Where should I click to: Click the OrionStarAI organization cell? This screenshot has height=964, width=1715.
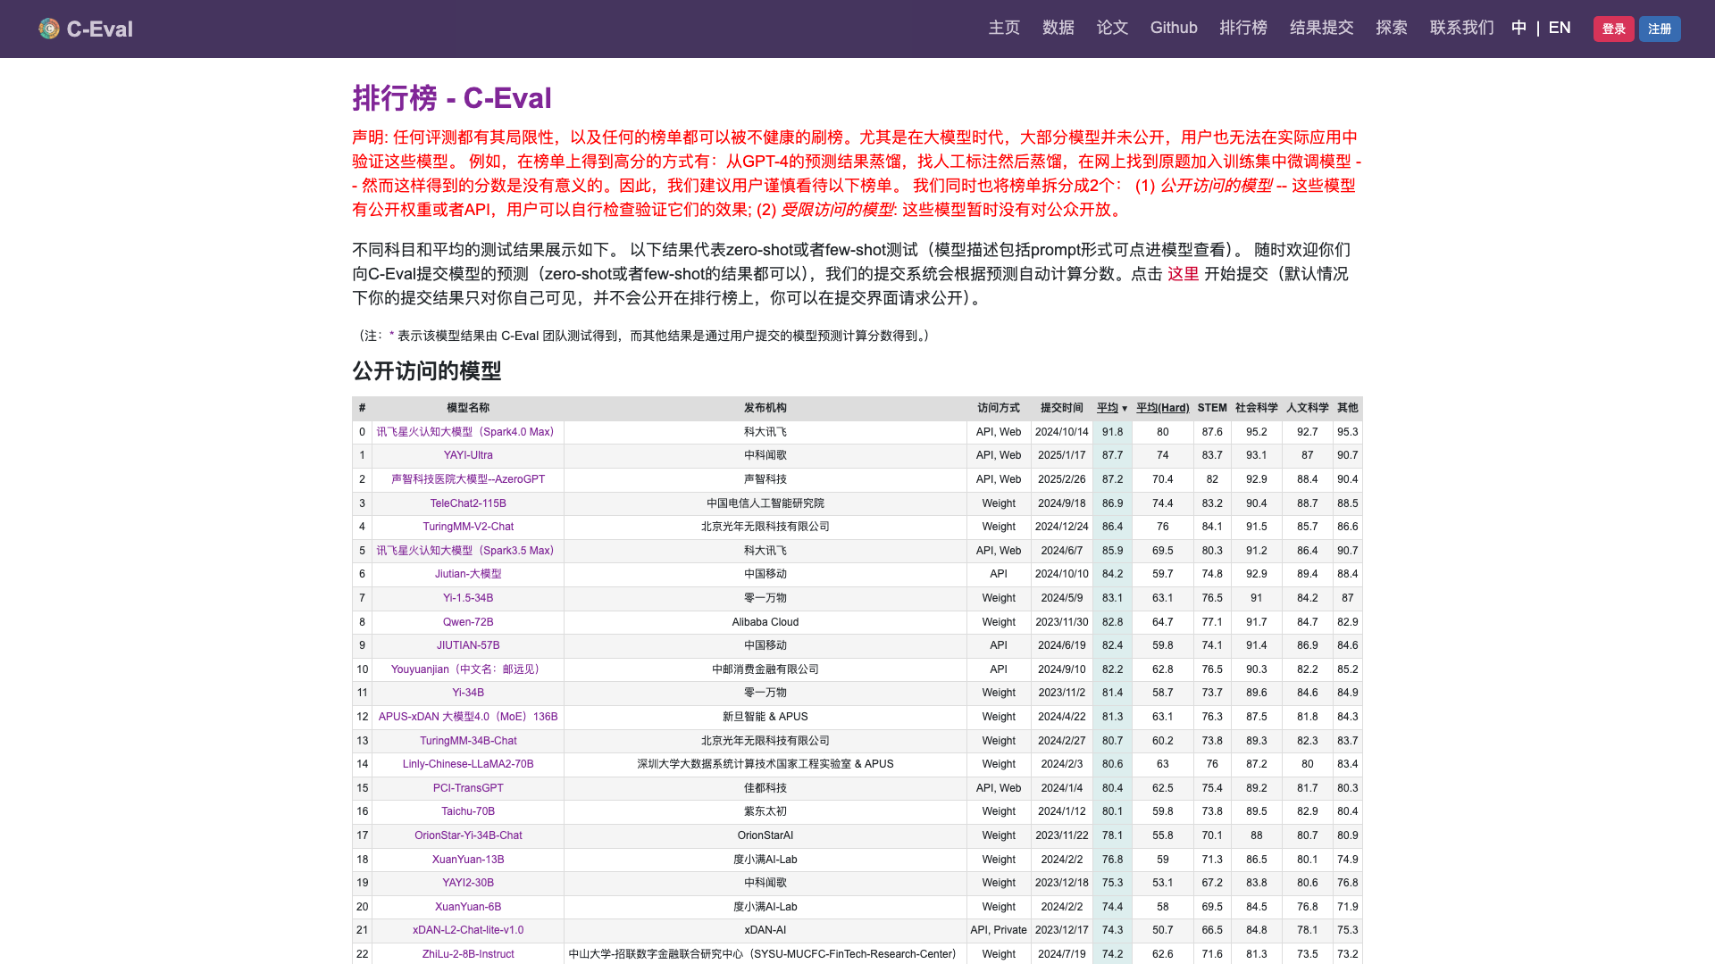pyautogui.click(x=765, y=835)
